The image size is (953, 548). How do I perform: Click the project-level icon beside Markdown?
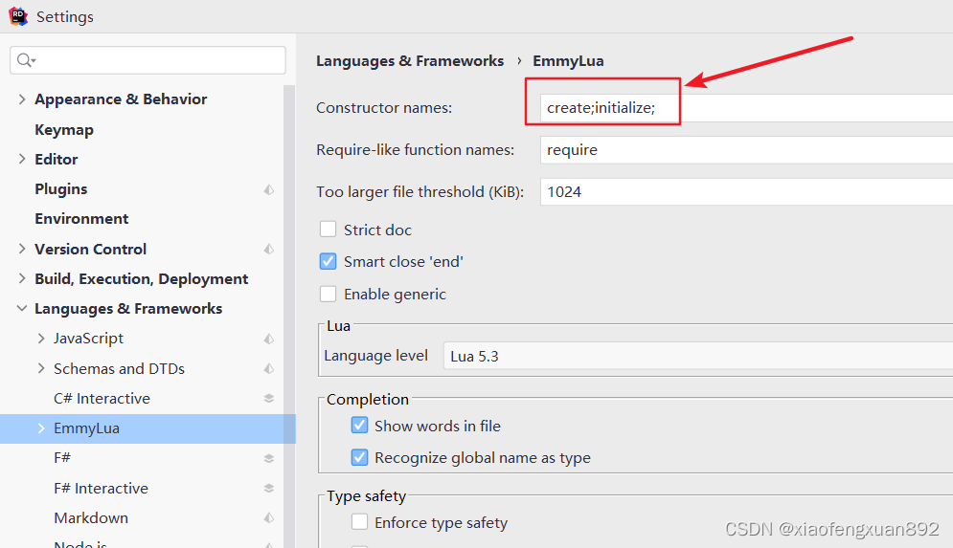tap(268, 518)
